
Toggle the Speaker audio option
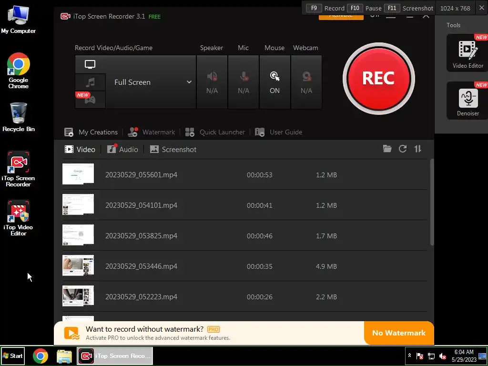coord(212,82)
